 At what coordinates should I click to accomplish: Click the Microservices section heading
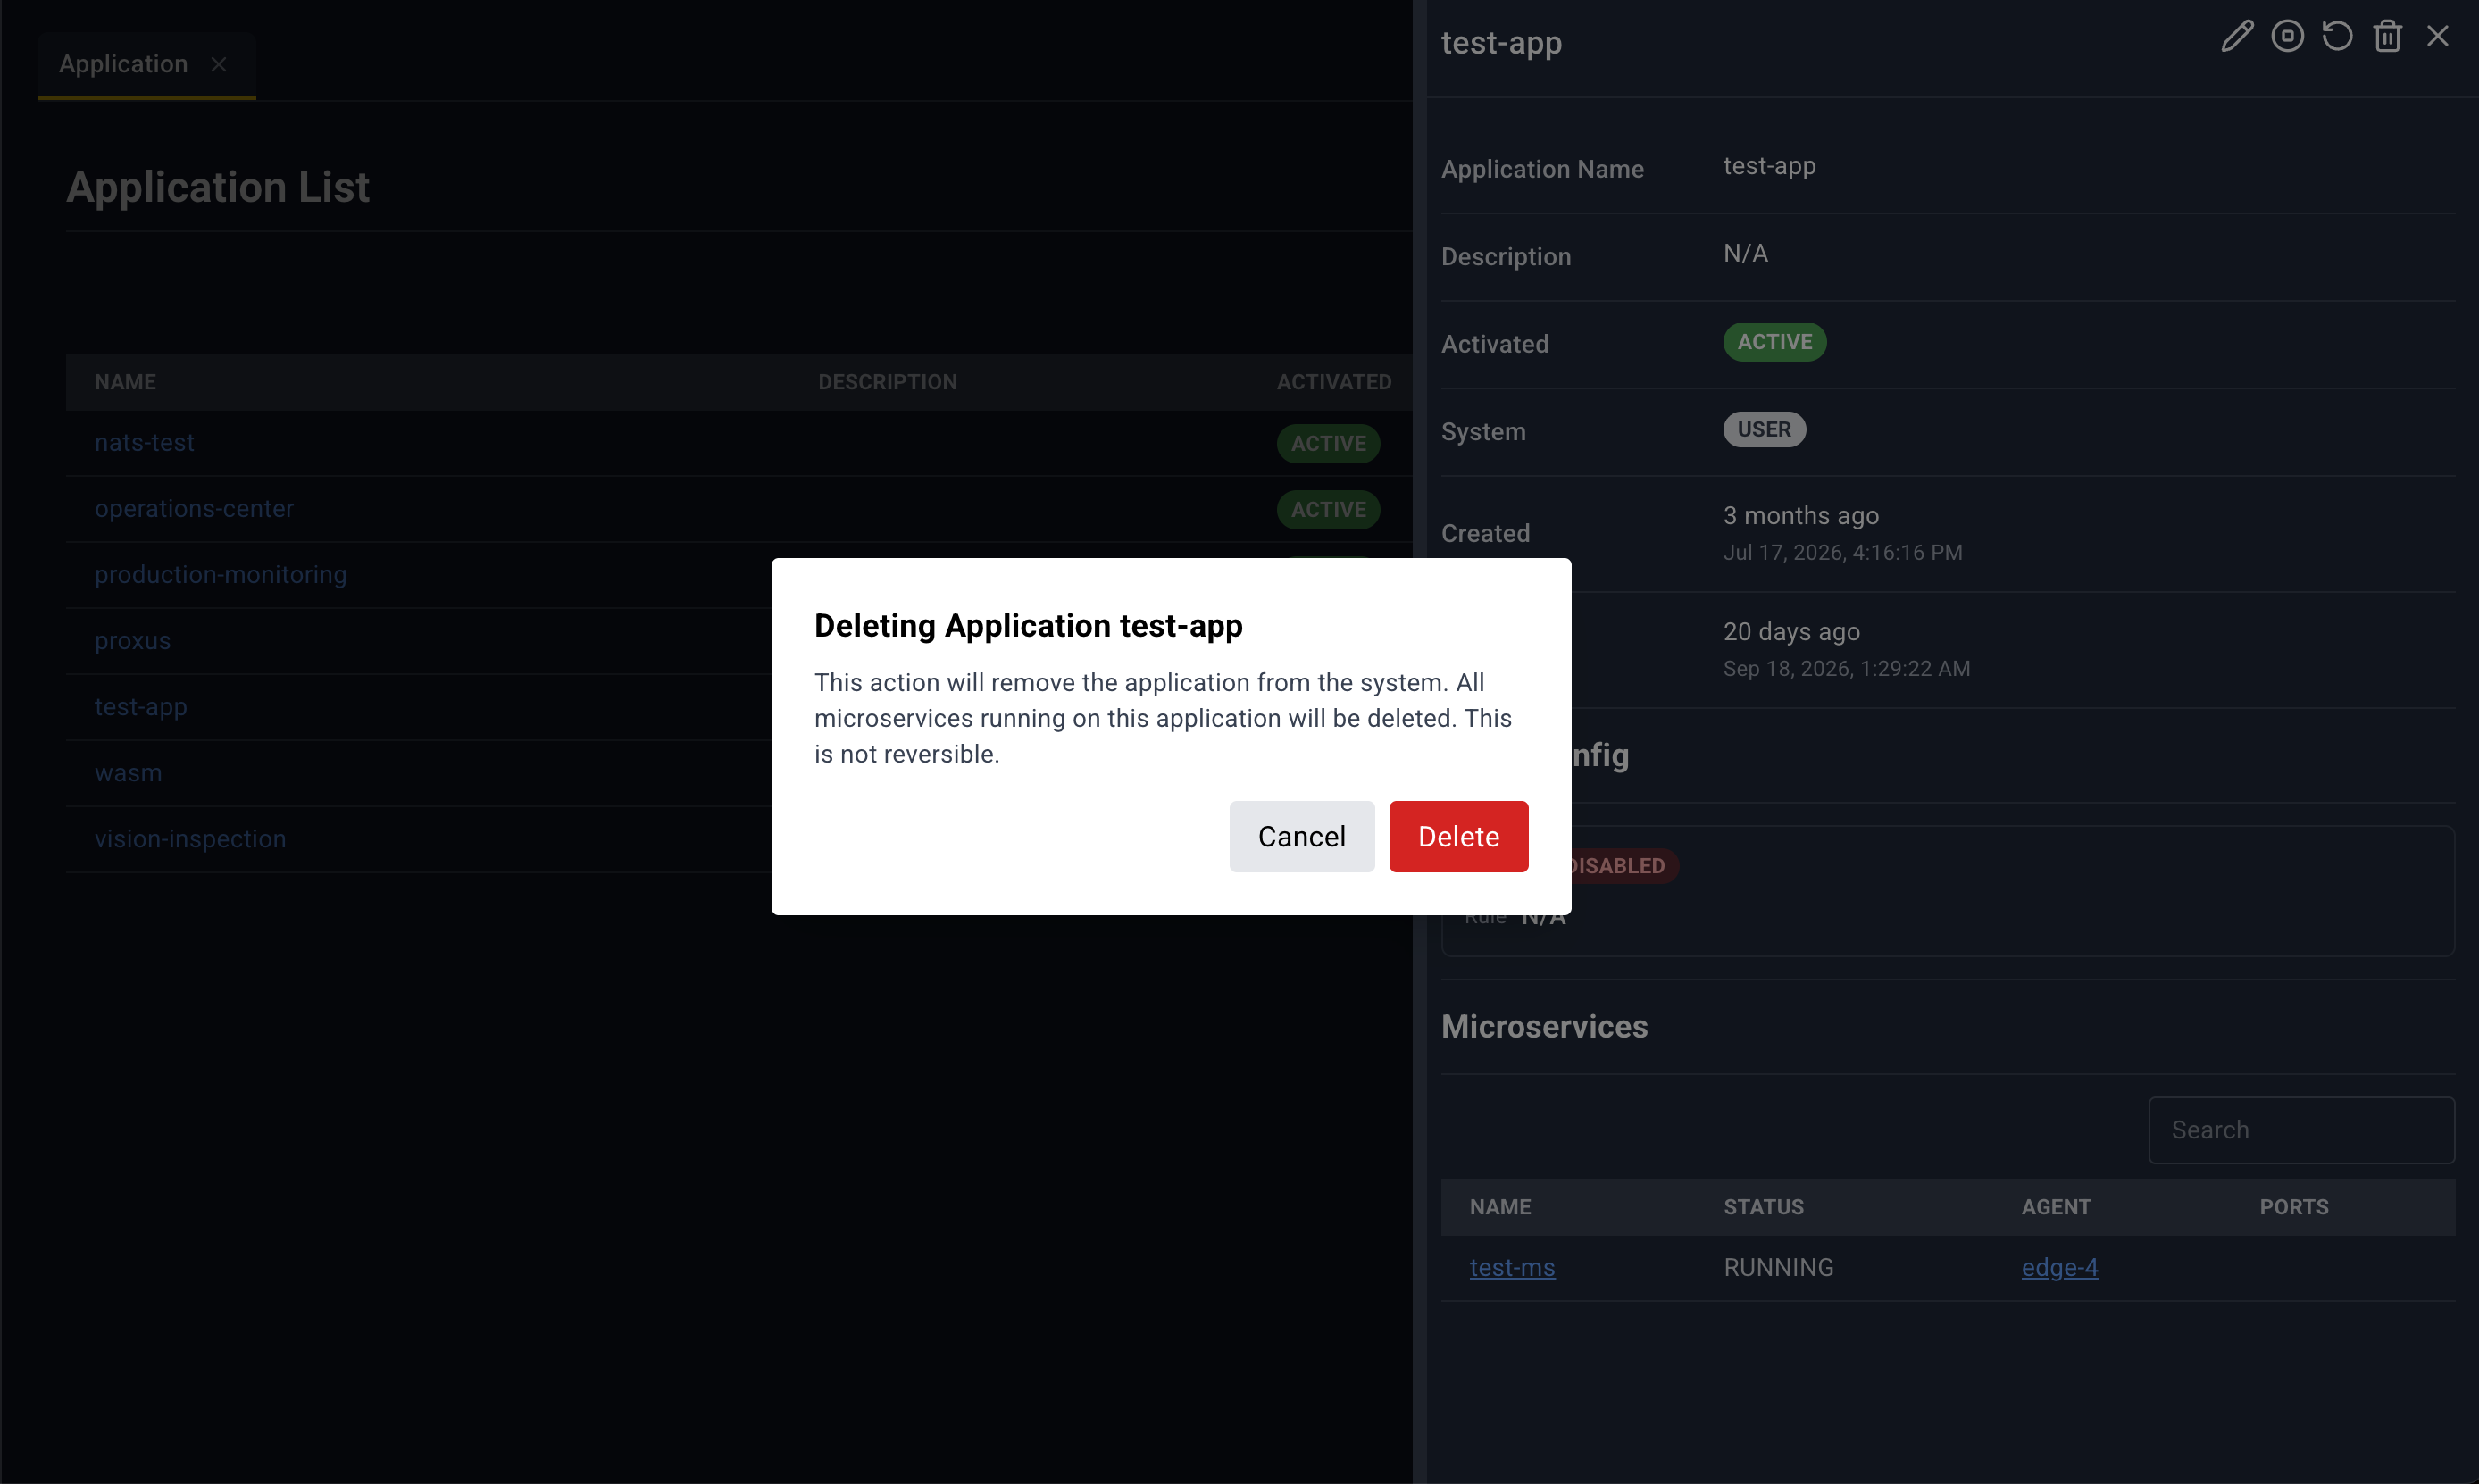1544,1026
